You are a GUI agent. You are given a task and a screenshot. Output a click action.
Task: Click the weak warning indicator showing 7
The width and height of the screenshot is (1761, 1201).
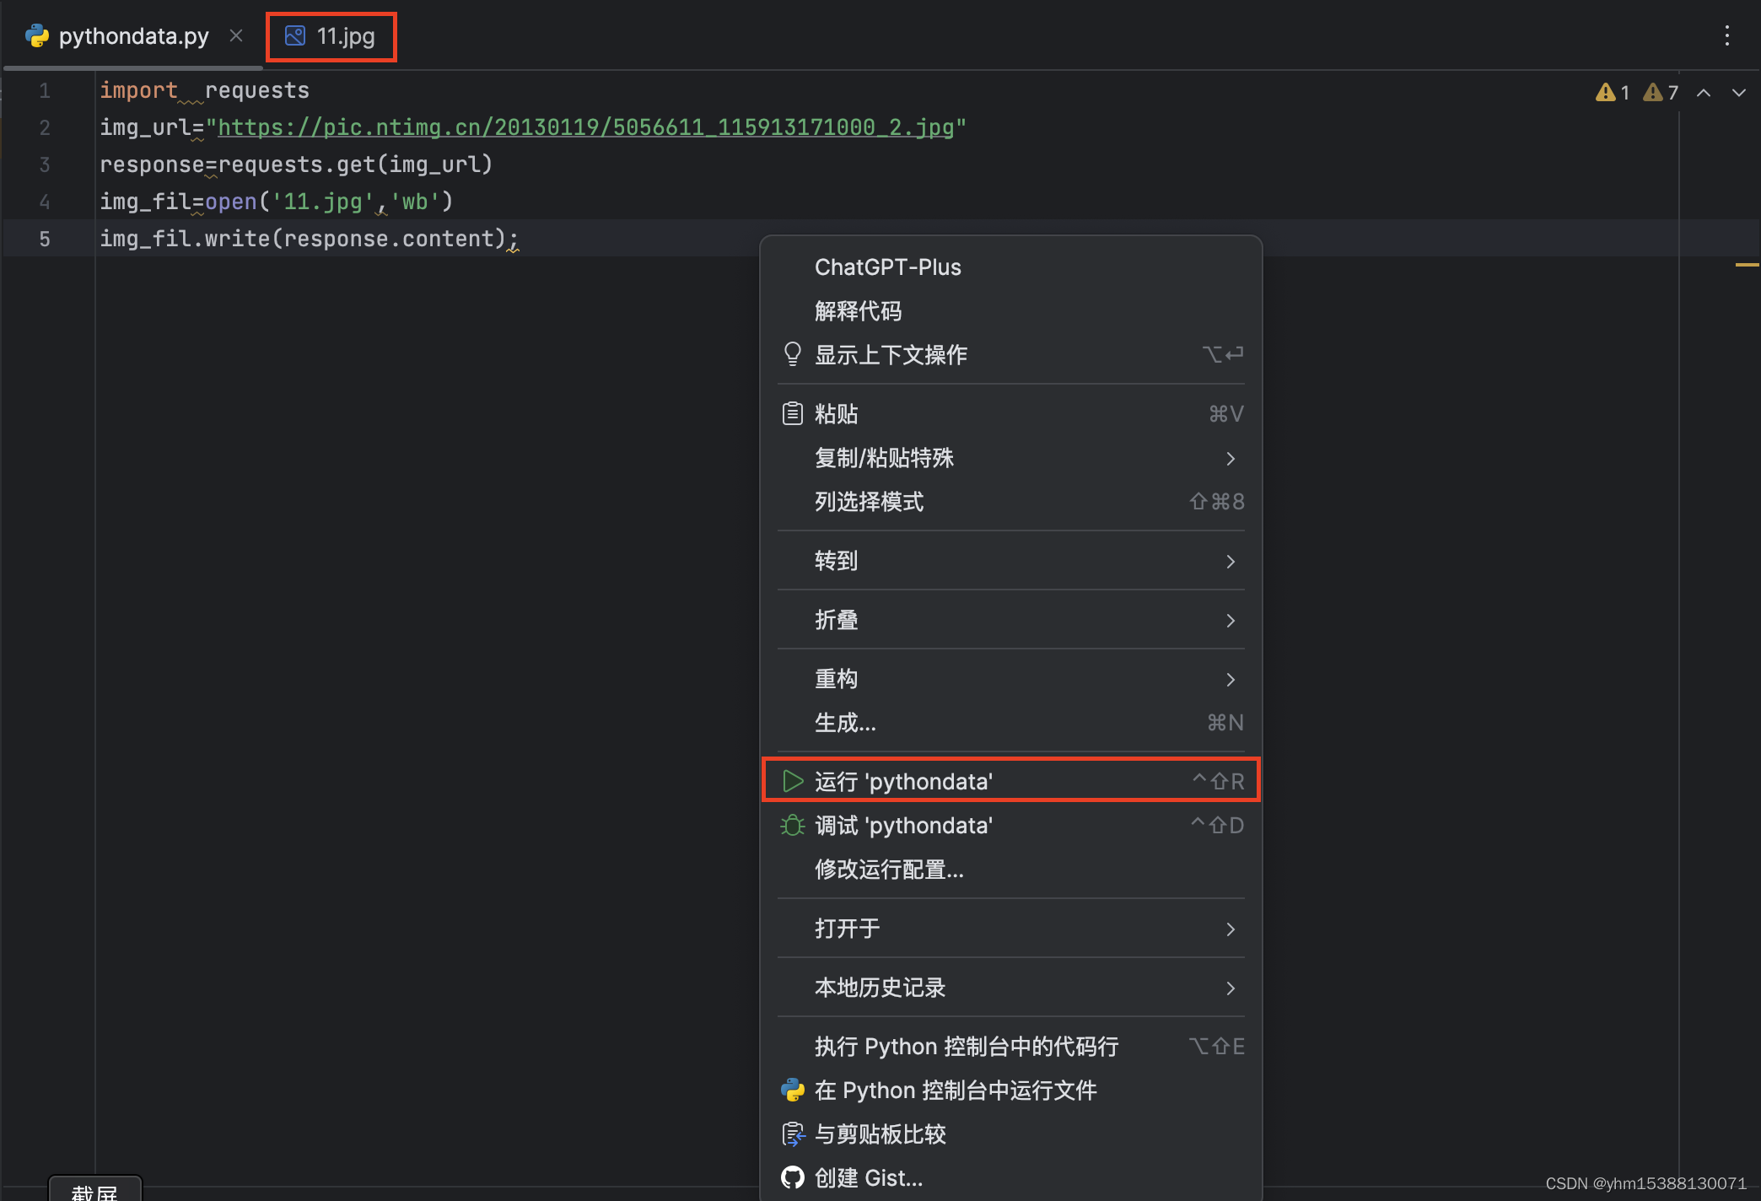point(1661,92)
